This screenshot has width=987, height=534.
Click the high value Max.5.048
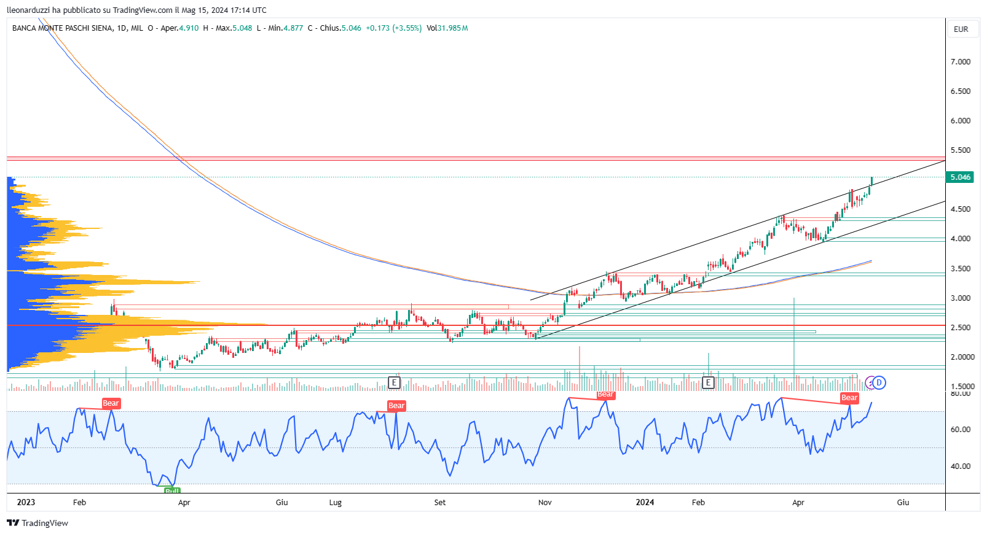(234, 28)
